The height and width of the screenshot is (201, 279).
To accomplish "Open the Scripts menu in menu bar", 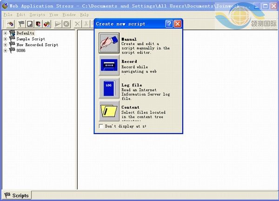I will [37, 15].
